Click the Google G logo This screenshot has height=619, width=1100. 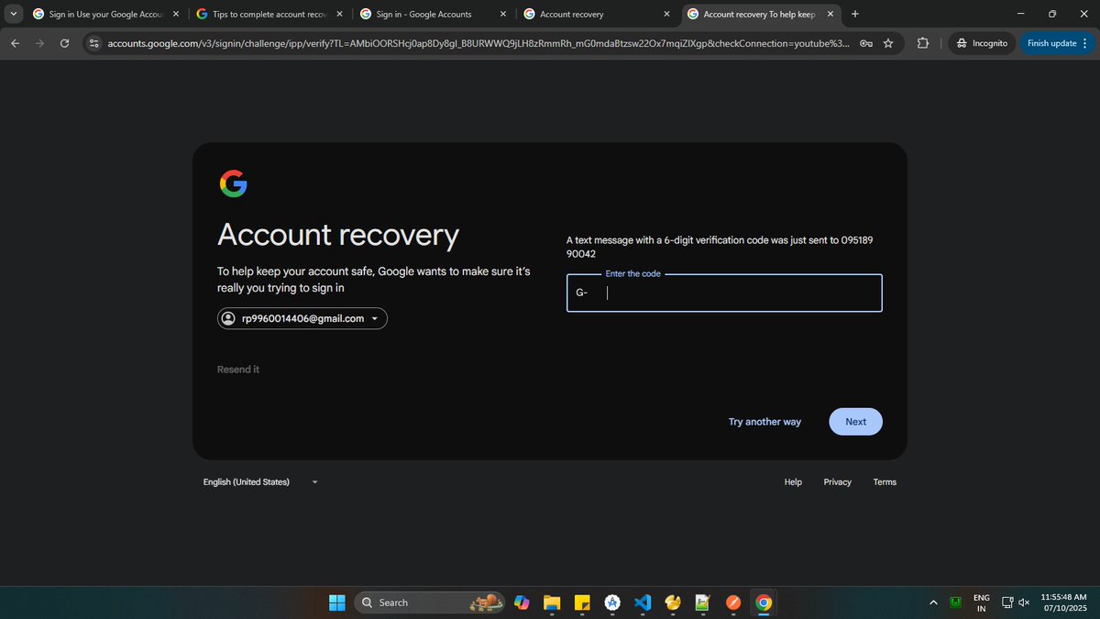(x=234, y=183)
